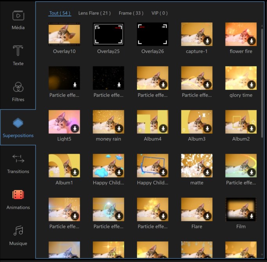Select the matte thumbnail image

pyautogui.click(x=197, y=165)
